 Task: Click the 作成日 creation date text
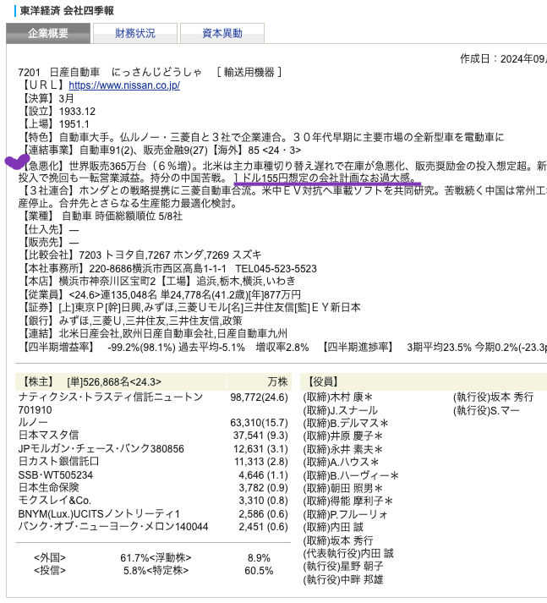tap(503, 59)
